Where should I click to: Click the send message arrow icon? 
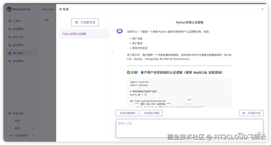click(x=259, y=133)
